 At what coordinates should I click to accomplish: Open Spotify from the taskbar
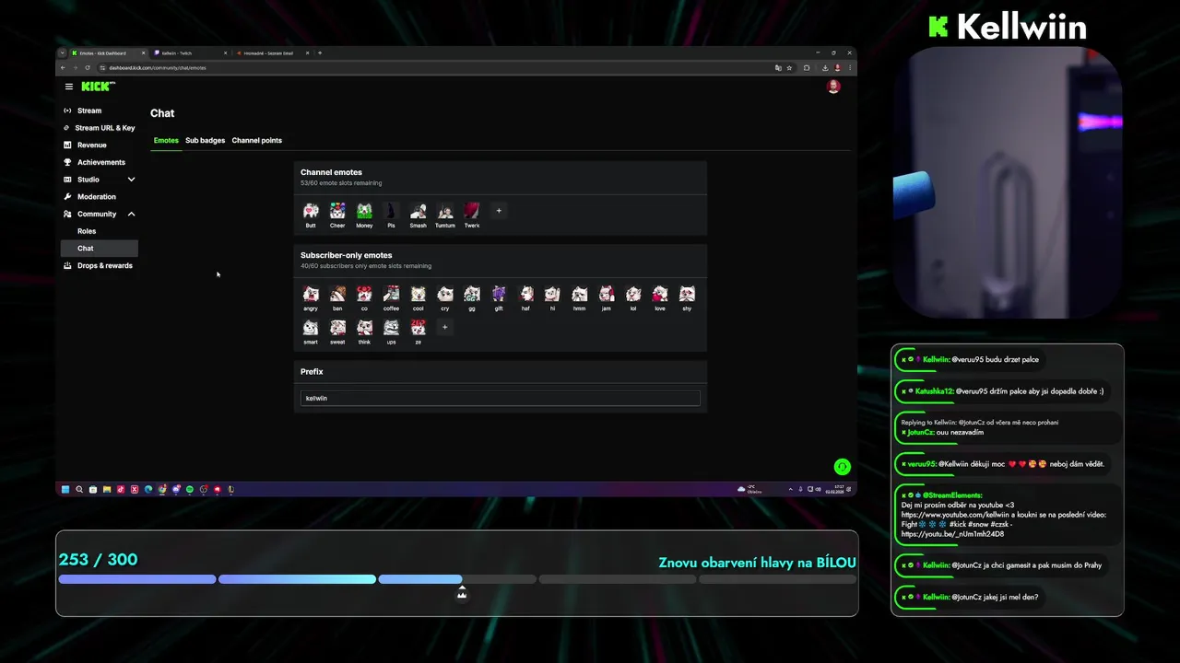[x=190, y=490]
